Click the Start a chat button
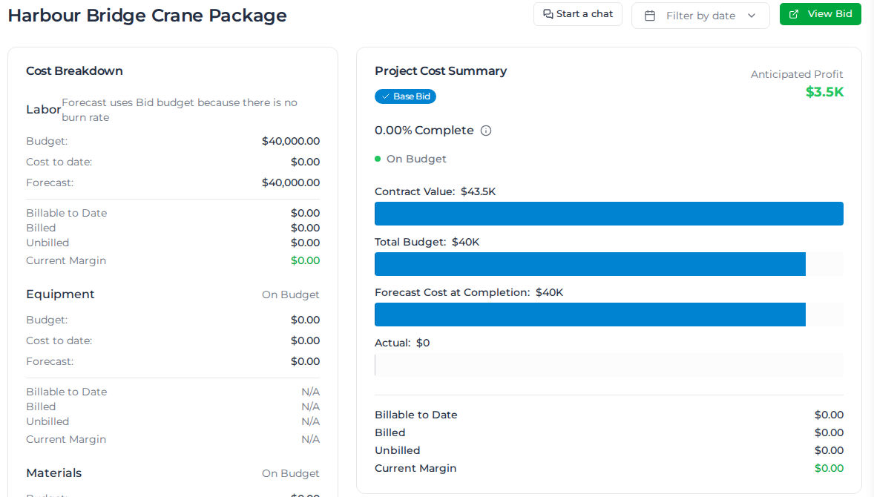Viewport: 874px width, 497px height. pyautogui.click(x=577, y=15)
